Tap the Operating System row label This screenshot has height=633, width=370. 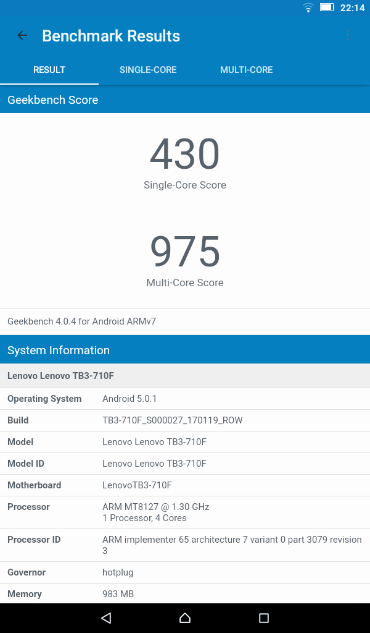point(44,399)
